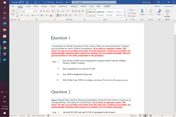Image resolution: width=176 pixels, height=117 pixels.
Task: Open the Text Effects icon
Action: [x=41, y=15]
